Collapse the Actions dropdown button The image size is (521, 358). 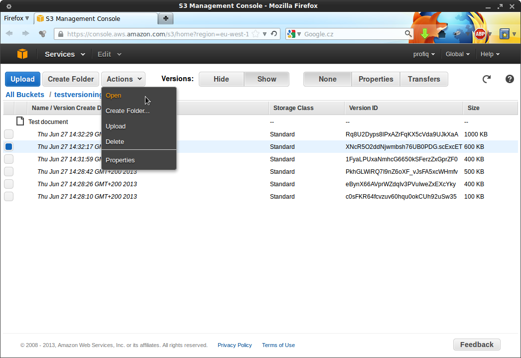click(x=123, y=79)
